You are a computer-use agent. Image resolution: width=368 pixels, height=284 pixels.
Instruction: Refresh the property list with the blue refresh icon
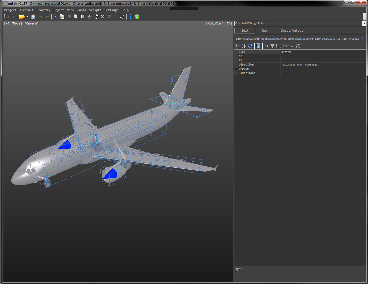click(250, 46)
